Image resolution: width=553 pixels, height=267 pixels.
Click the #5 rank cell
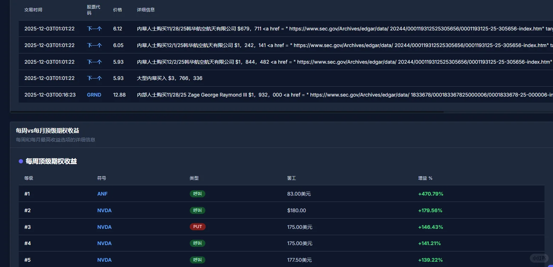coord(28,260)
